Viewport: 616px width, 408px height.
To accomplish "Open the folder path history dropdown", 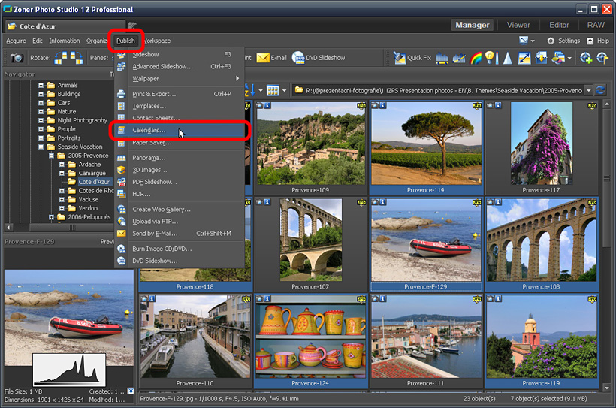I will click(x=588, y=90).
